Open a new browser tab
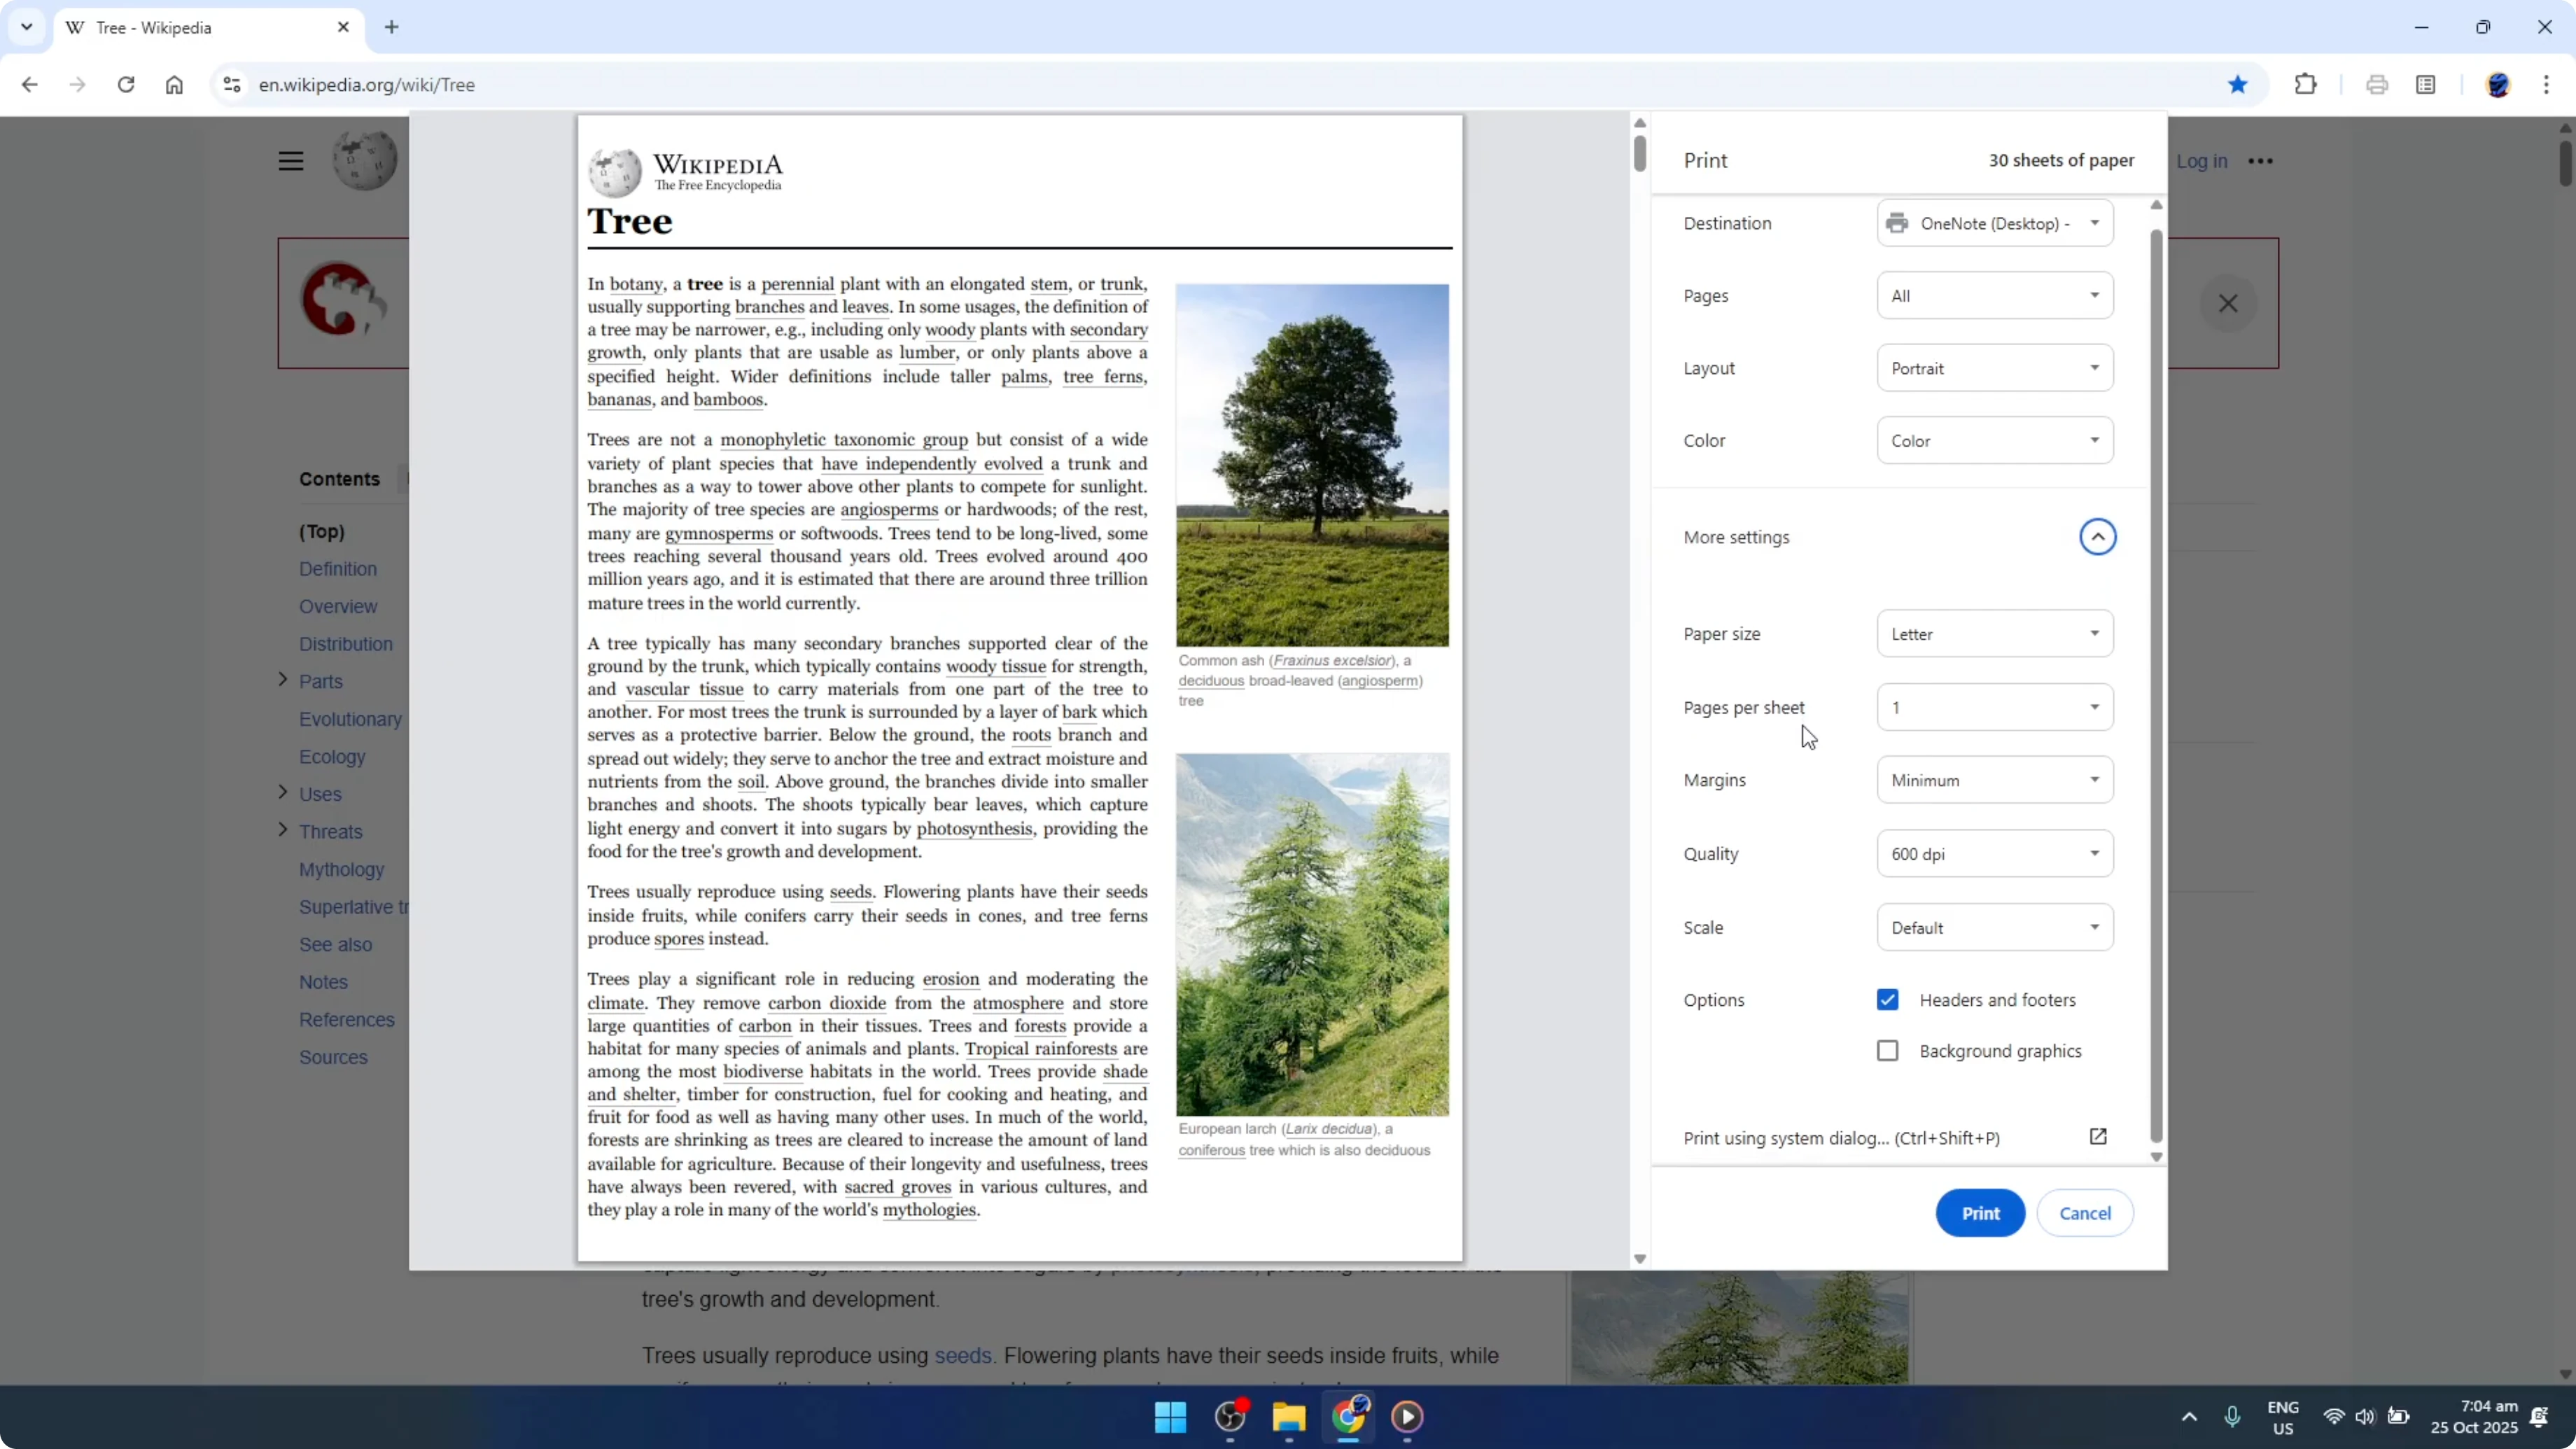Screen dimensions: 2576x1449 point(392,28)
